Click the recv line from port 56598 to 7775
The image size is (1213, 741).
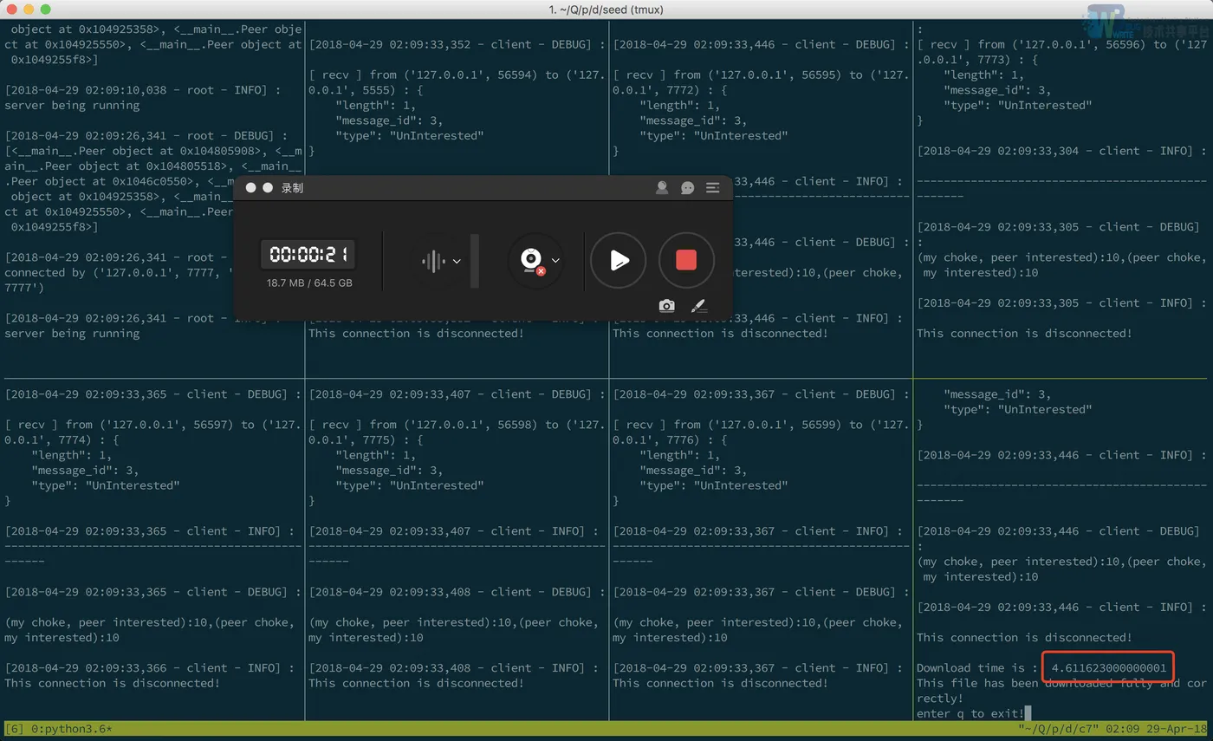point(457,425)
